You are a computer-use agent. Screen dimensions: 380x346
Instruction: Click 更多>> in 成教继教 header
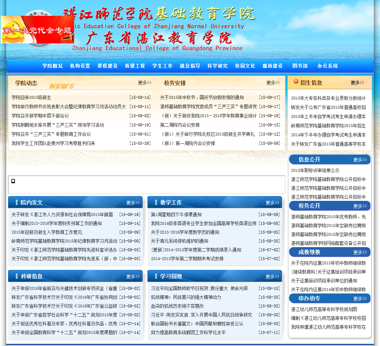360,252
